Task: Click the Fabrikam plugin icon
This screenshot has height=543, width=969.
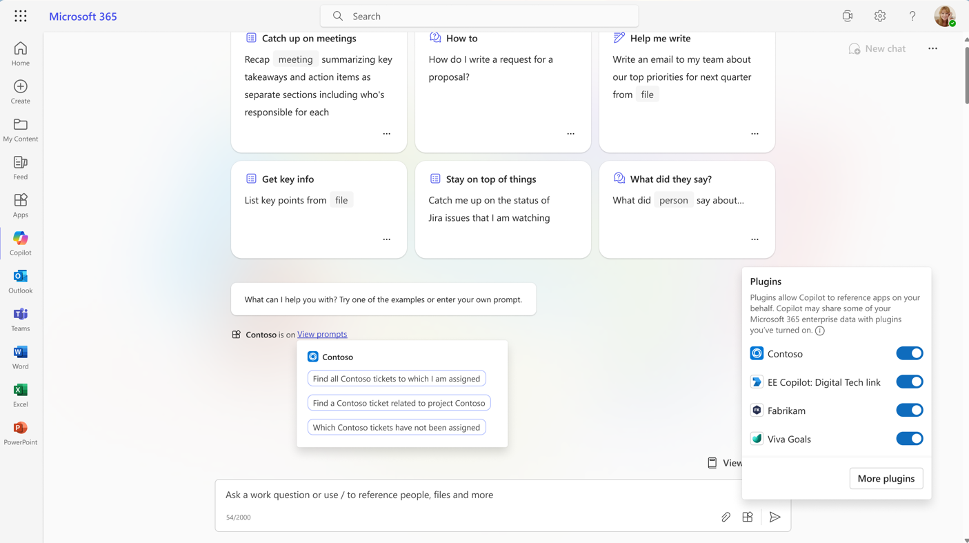Action: tap(757, 410)
